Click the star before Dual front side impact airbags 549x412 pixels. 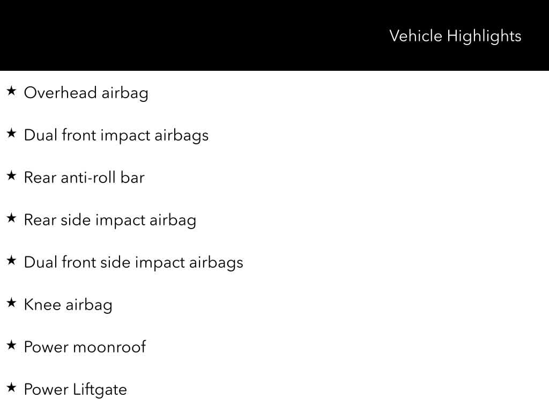pyautogui.click(x=11, y=261)
